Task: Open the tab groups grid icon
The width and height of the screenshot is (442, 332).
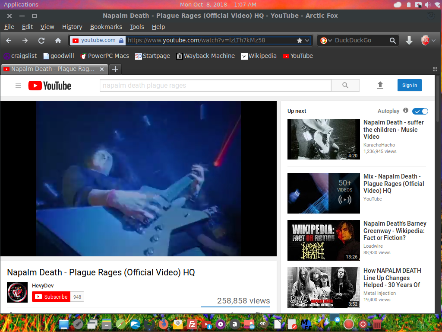Action: tap(435, 69)
